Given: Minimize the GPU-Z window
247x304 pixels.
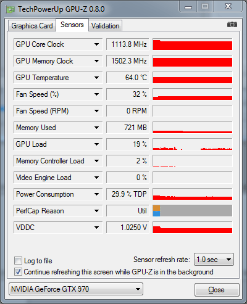Looking at the screenshot, I should [x=188, y=7].
